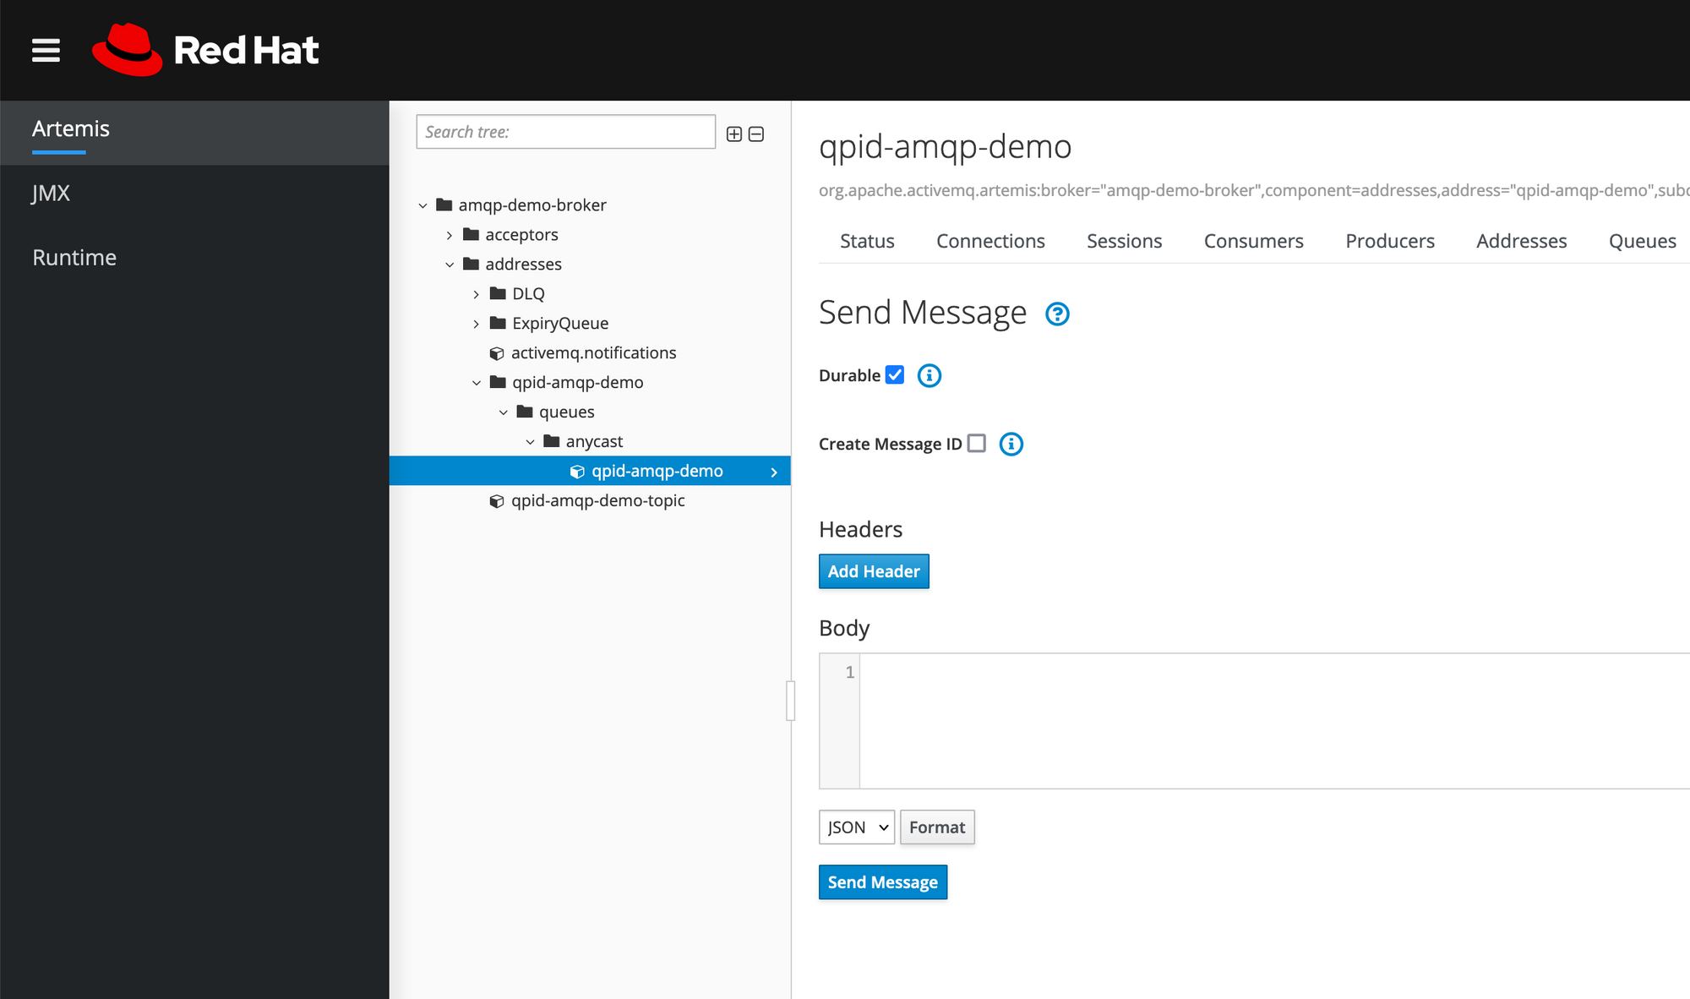
Task: Click the Send Message button
Action: pos(882,882)
